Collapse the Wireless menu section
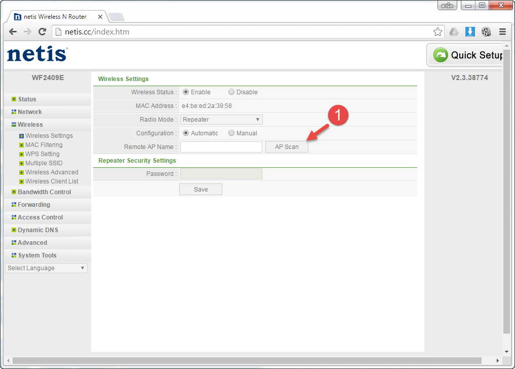 coord(30,125)
